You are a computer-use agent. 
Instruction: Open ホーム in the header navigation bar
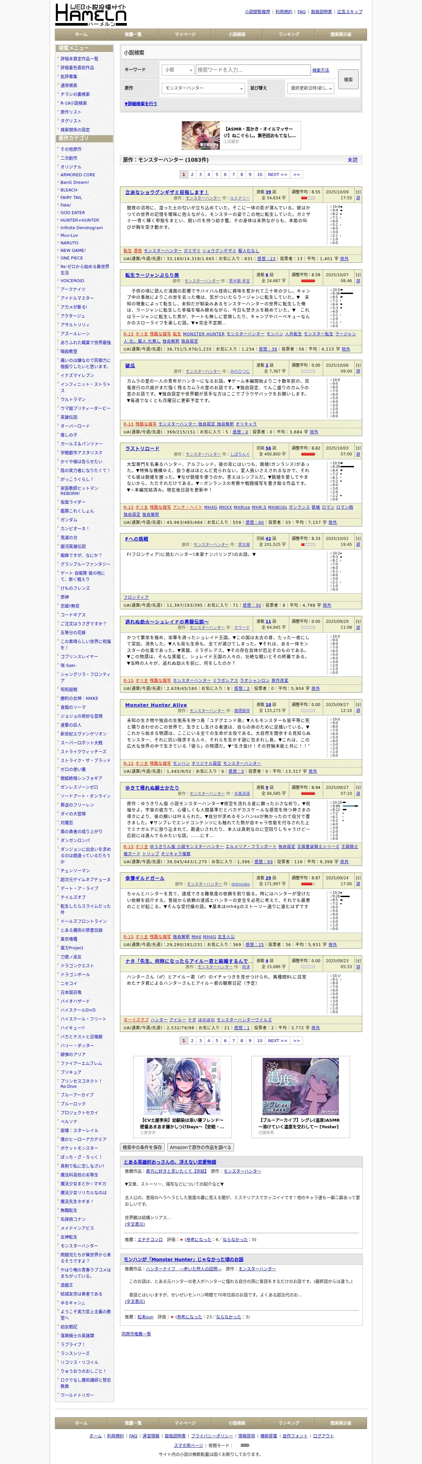(x=81, y=35)
